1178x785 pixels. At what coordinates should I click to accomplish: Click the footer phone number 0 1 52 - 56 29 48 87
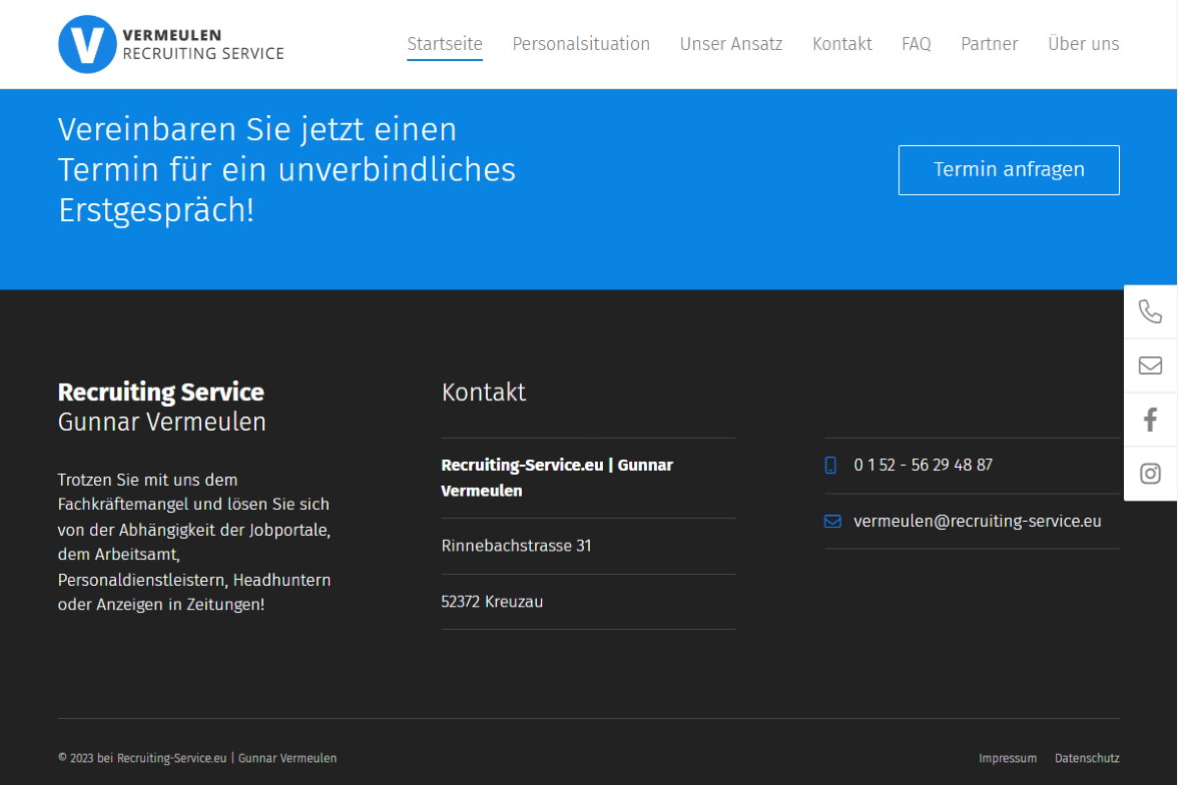coord(923,465)
